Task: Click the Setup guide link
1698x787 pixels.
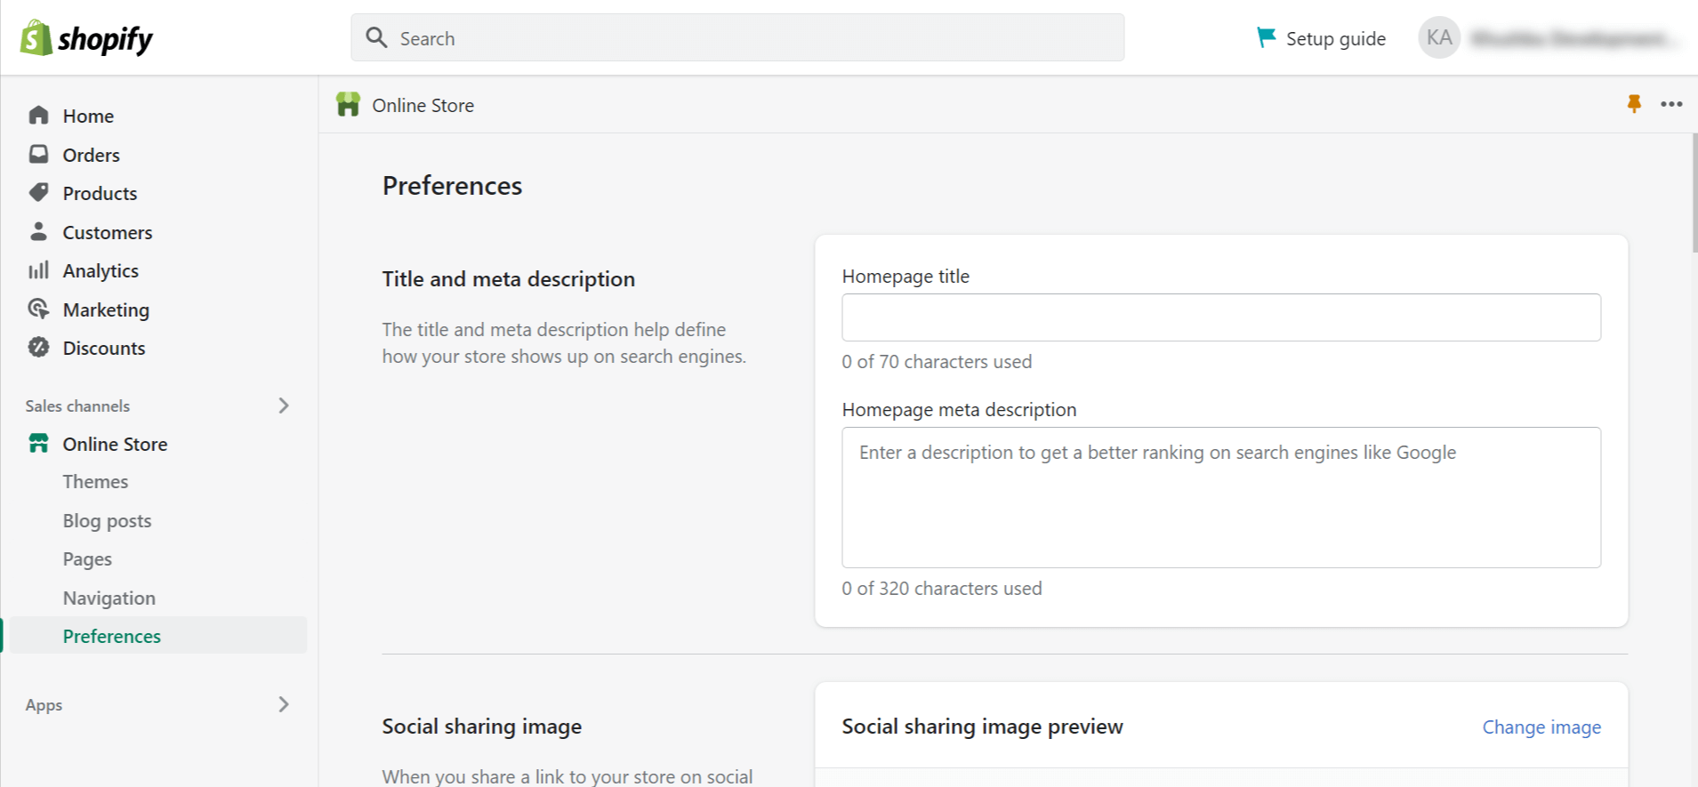Action: click(x=1335, y=38)
